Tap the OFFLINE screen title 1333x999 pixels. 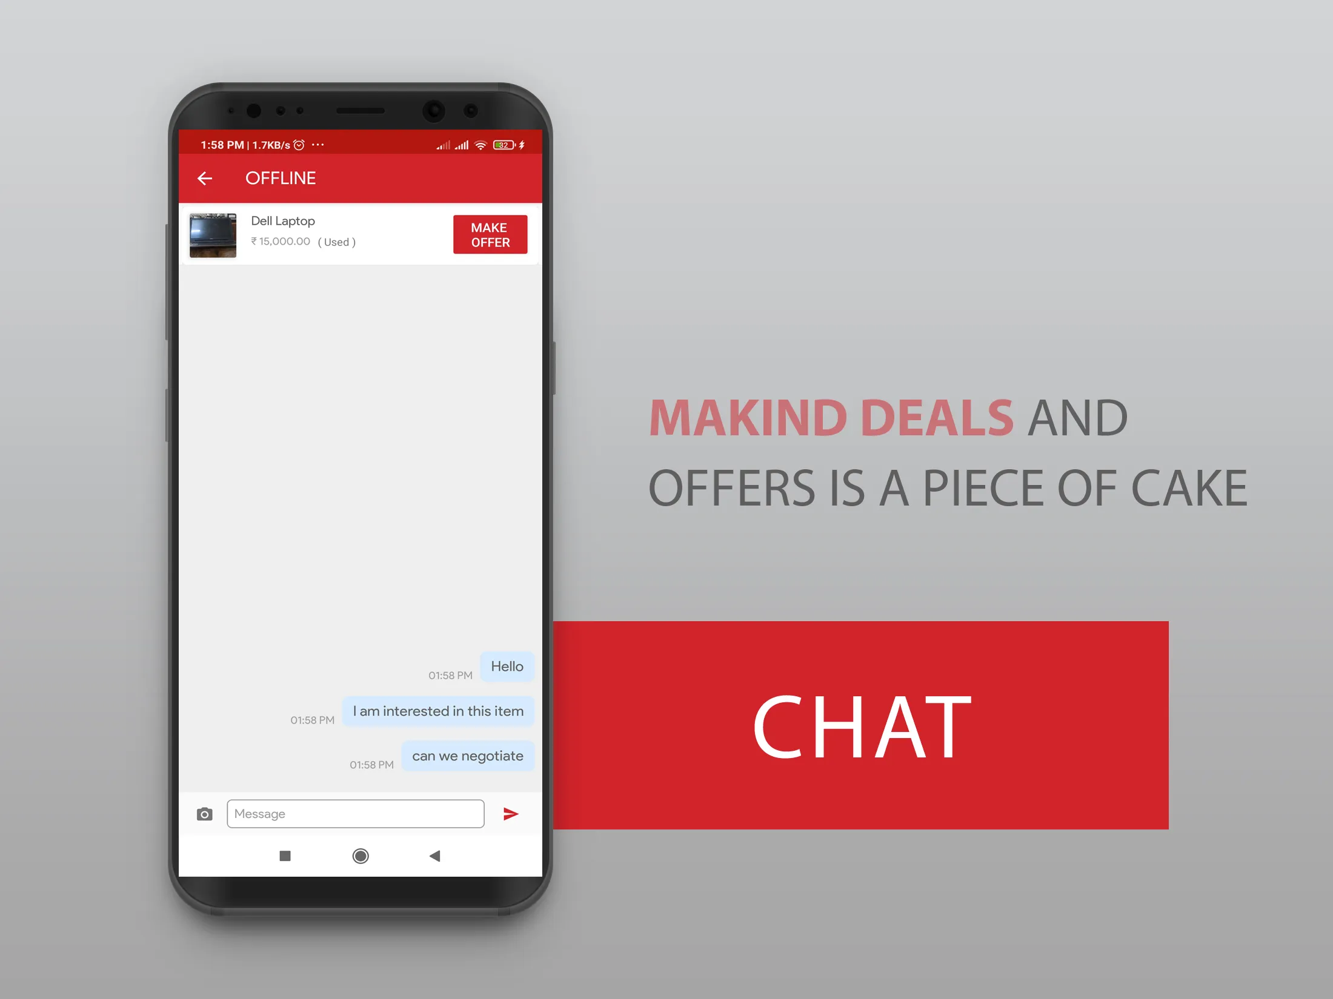coord(281,179)
